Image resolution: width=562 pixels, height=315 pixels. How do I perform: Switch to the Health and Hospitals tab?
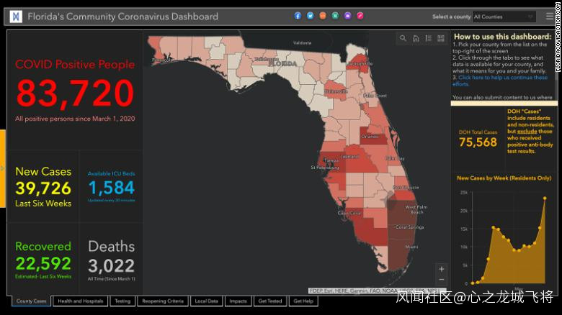click(80, 301)
